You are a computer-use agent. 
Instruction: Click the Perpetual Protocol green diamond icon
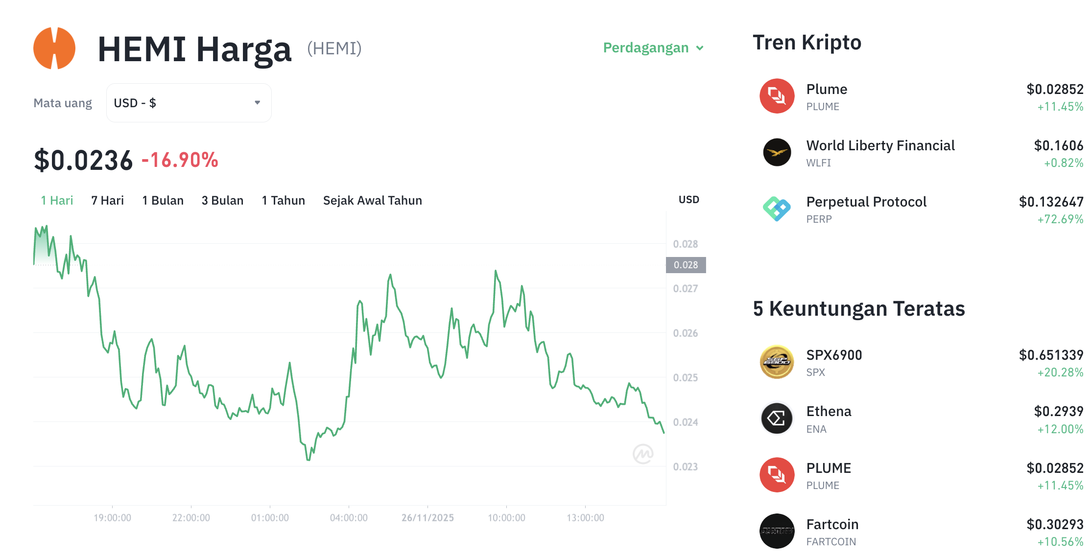777,209
